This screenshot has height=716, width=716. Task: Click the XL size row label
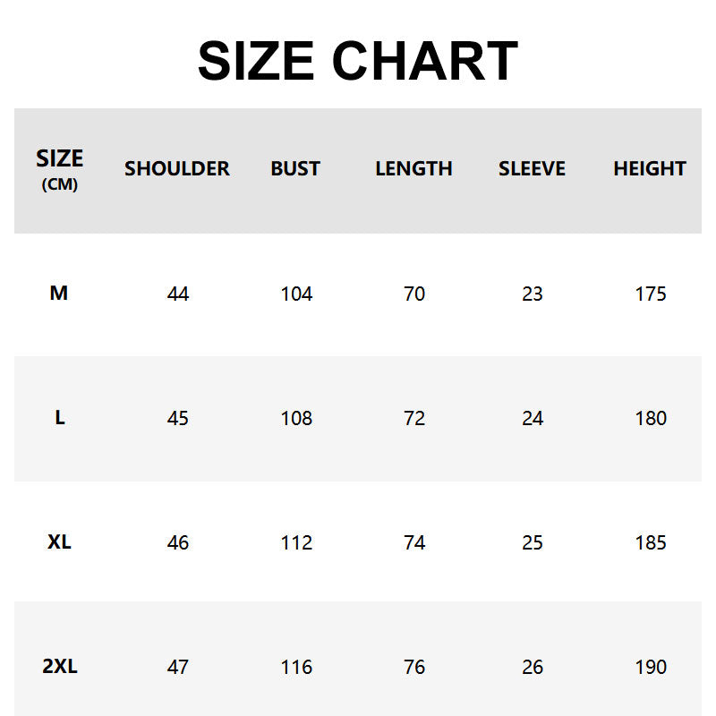click(60, 541)
